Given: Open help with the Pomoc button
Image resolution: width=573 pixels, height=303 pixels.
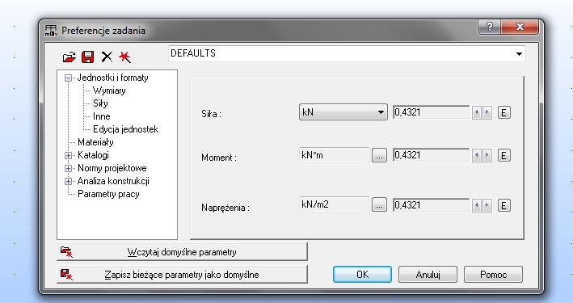Looking at the screenshot, I should [x=493, y=275].
